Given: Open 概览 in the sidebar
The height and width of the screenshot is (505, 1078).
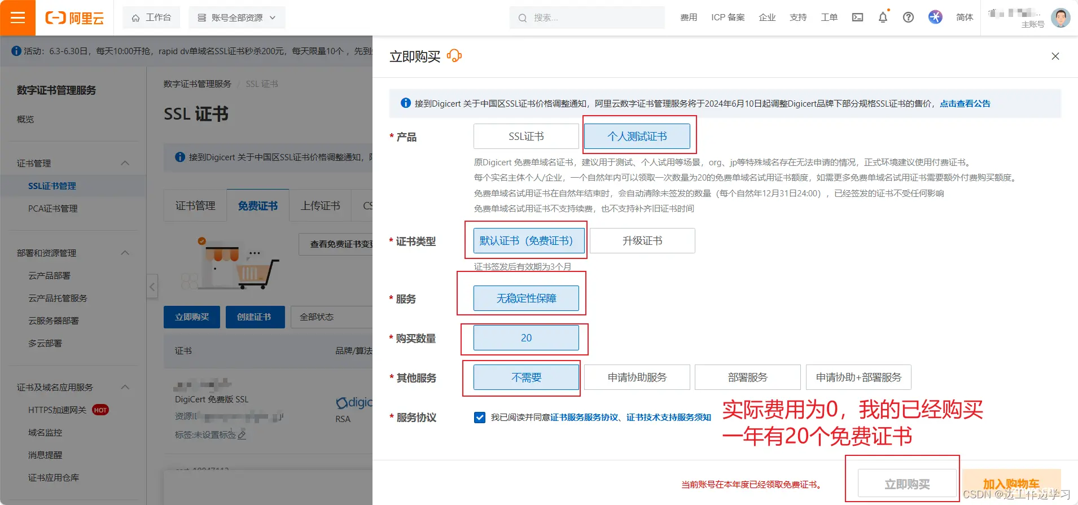Looking at the screenshot, I should [25, 119].
